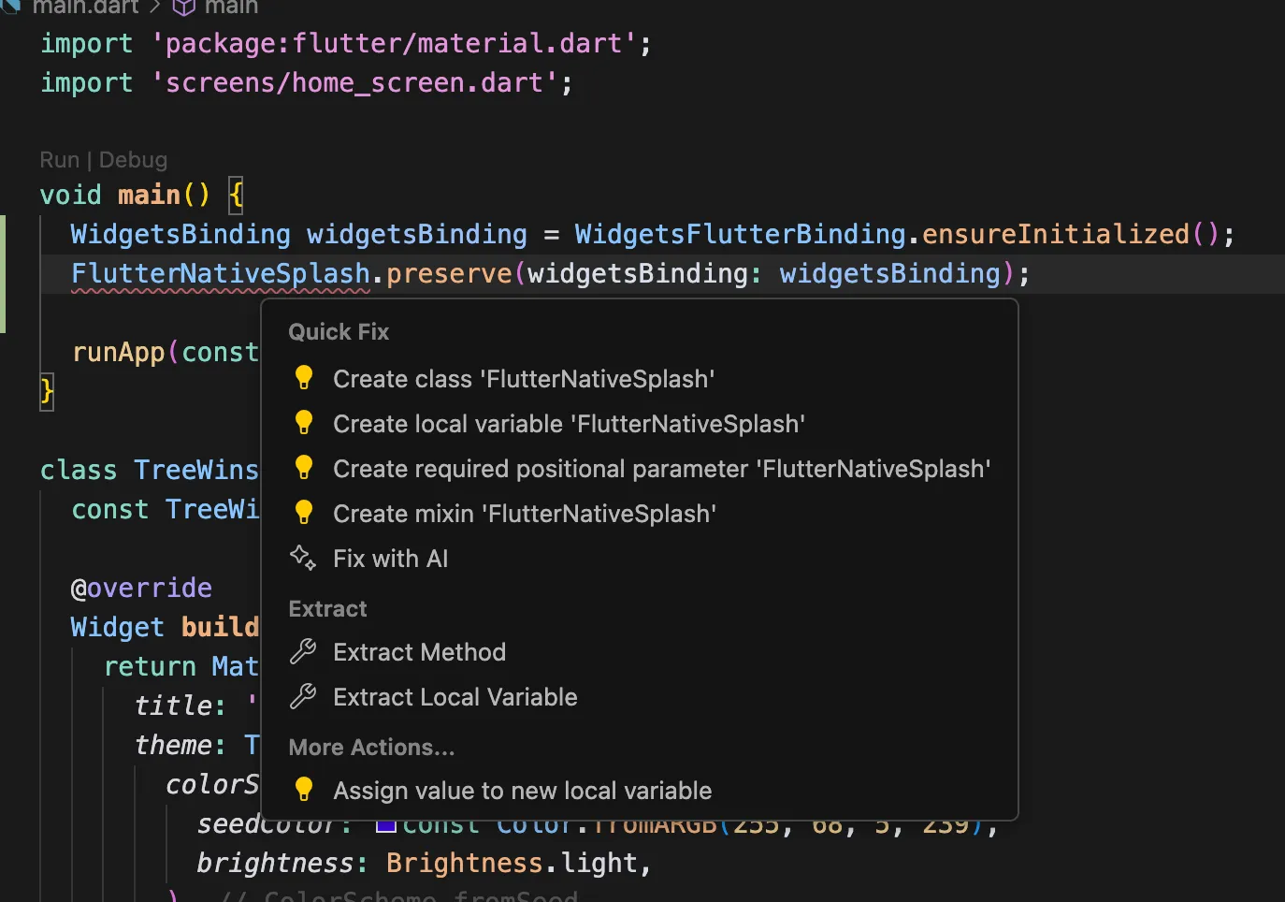Click the preserve method call
This screenshot has width=1285, height=902.
[449, 273]
